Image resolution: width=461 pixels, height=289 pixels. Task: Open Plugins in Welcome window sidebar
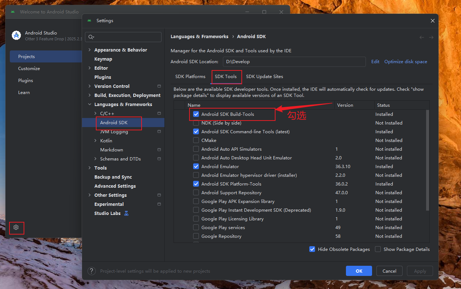coord(46,80)
